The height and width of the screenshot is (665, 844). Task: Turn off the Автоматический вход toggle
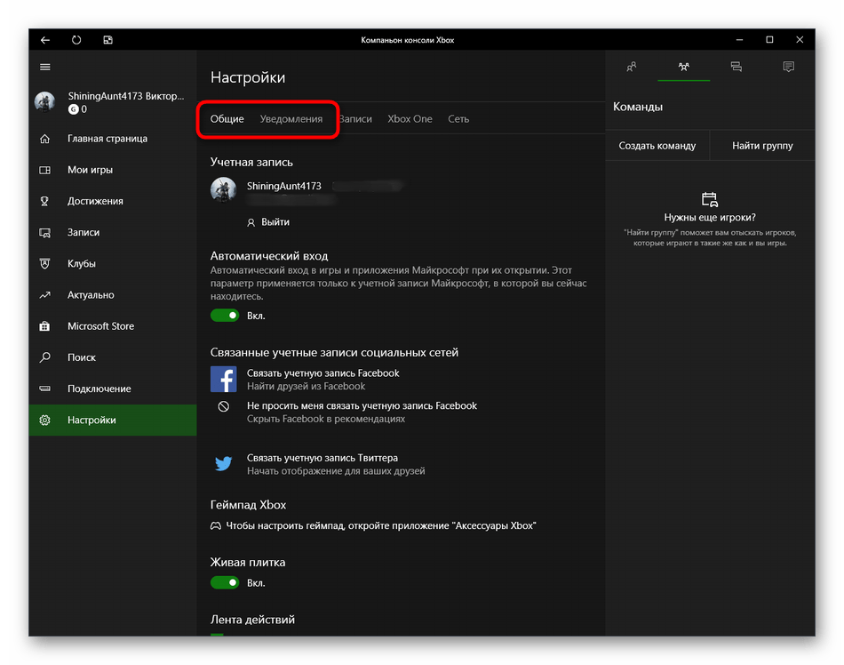(x=225, y=316)
